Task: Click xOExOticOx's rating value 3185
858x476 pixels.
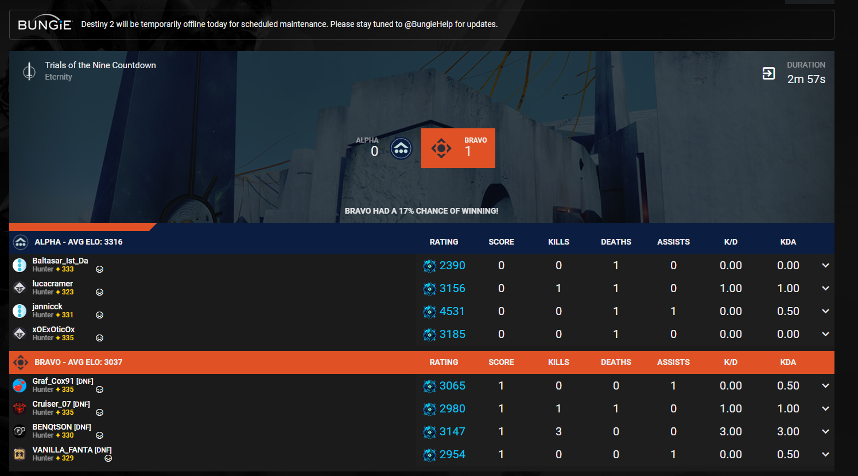Action: [452, 334]
